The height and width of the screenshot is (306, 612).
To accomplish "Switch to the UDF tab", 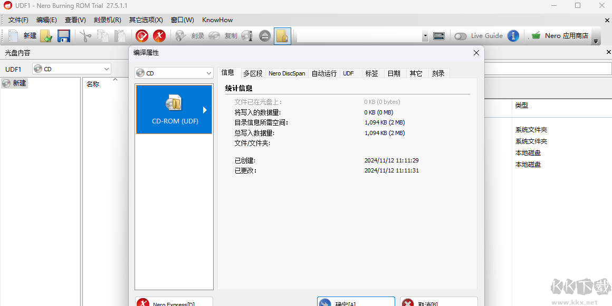I will pos(349,73).
